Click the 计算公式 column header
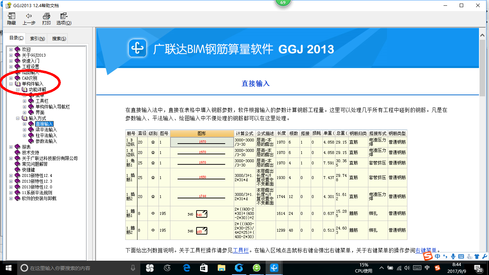This screenshot has width=489, height=275. [x=245, y=133]
